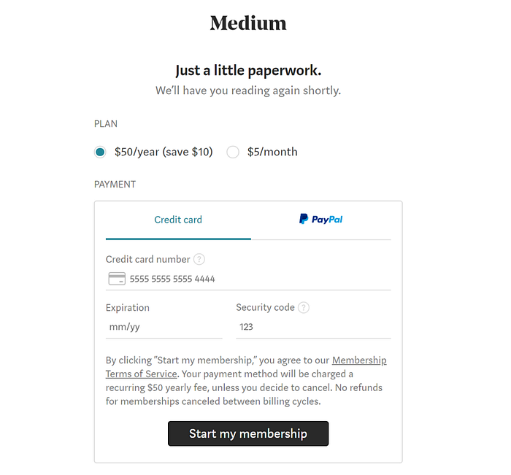
Task: Select the $50/year plan radio button
Action: pyautogui.click(x=100, y=152)
